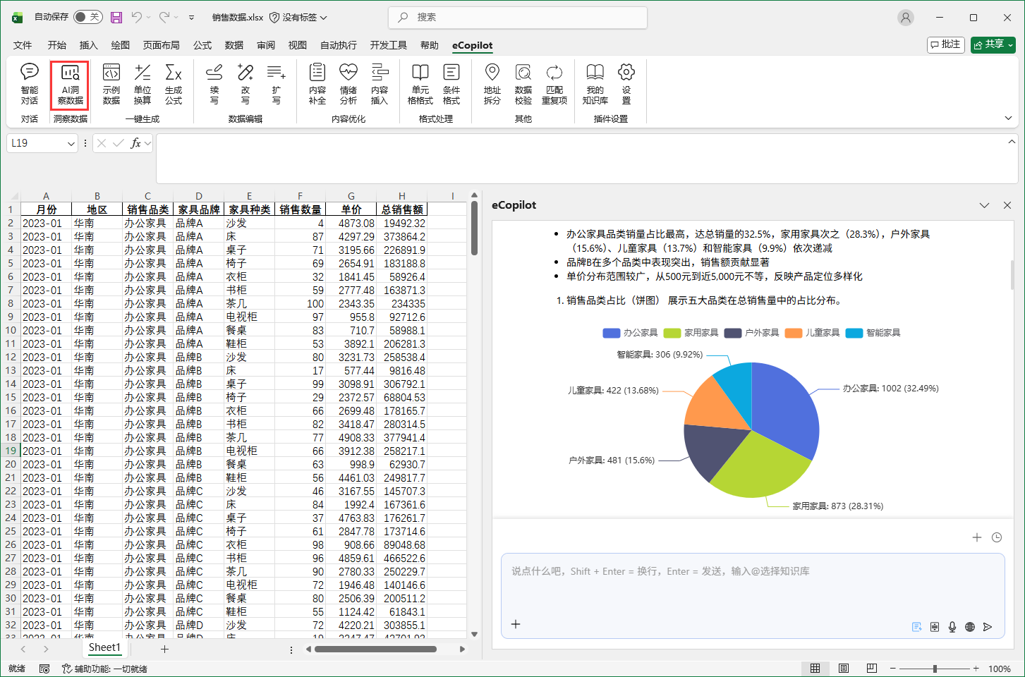This screenshot has height=677, width=1025.
Task: Click the AI洞察数据 ribbon icon
Action: (x=70, y=83)
